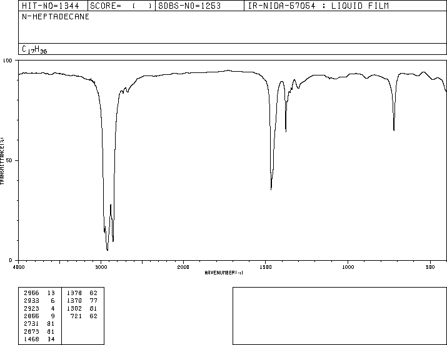
Task: Click the 500 wavenumber axis label
Action: point(430,267)
